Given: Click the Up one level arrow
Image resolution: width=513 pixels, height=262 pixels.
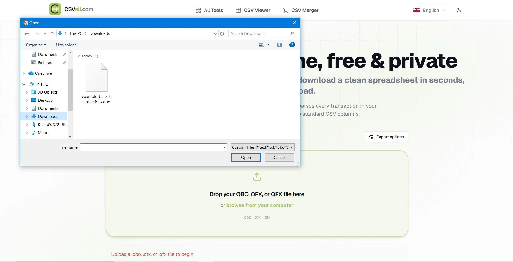Looking at the screenshot, I should click(52, 34).
